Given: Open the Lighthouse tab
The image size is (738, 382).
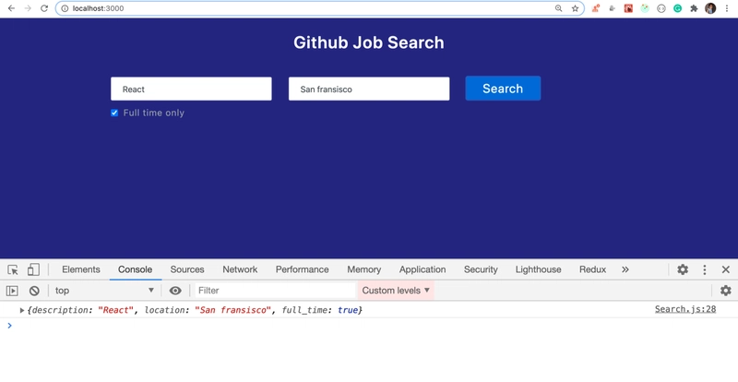Looking at the screenshot, I should [538, 269].
